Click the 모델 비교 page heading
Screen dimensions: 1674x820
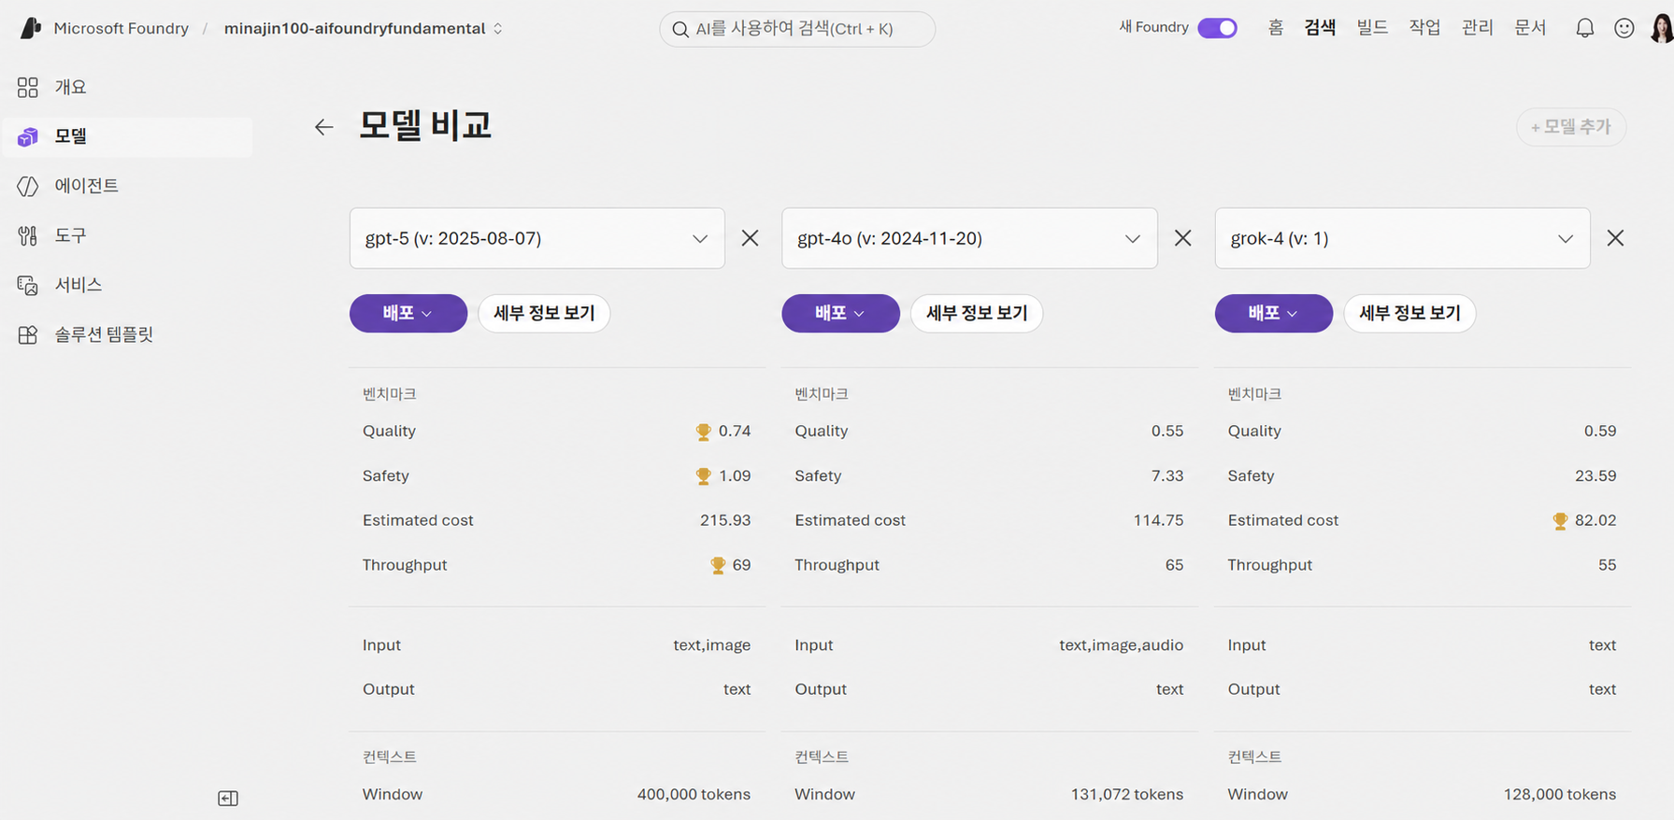pos(425,125)
